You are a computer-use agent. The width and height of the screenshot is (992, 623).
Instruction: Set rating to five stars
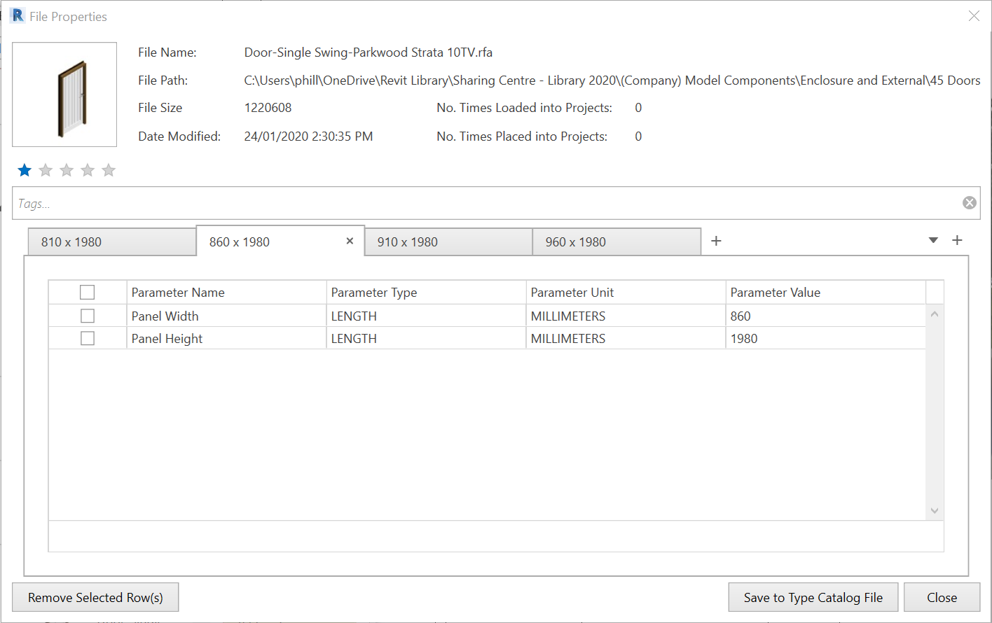pyautogui.click(x=109, y=170)
